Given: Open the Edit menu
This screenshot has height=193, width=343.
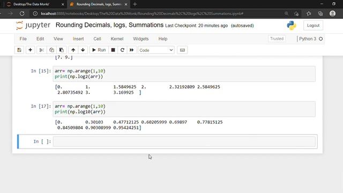Looking at the screenshot, I should 40,39.
